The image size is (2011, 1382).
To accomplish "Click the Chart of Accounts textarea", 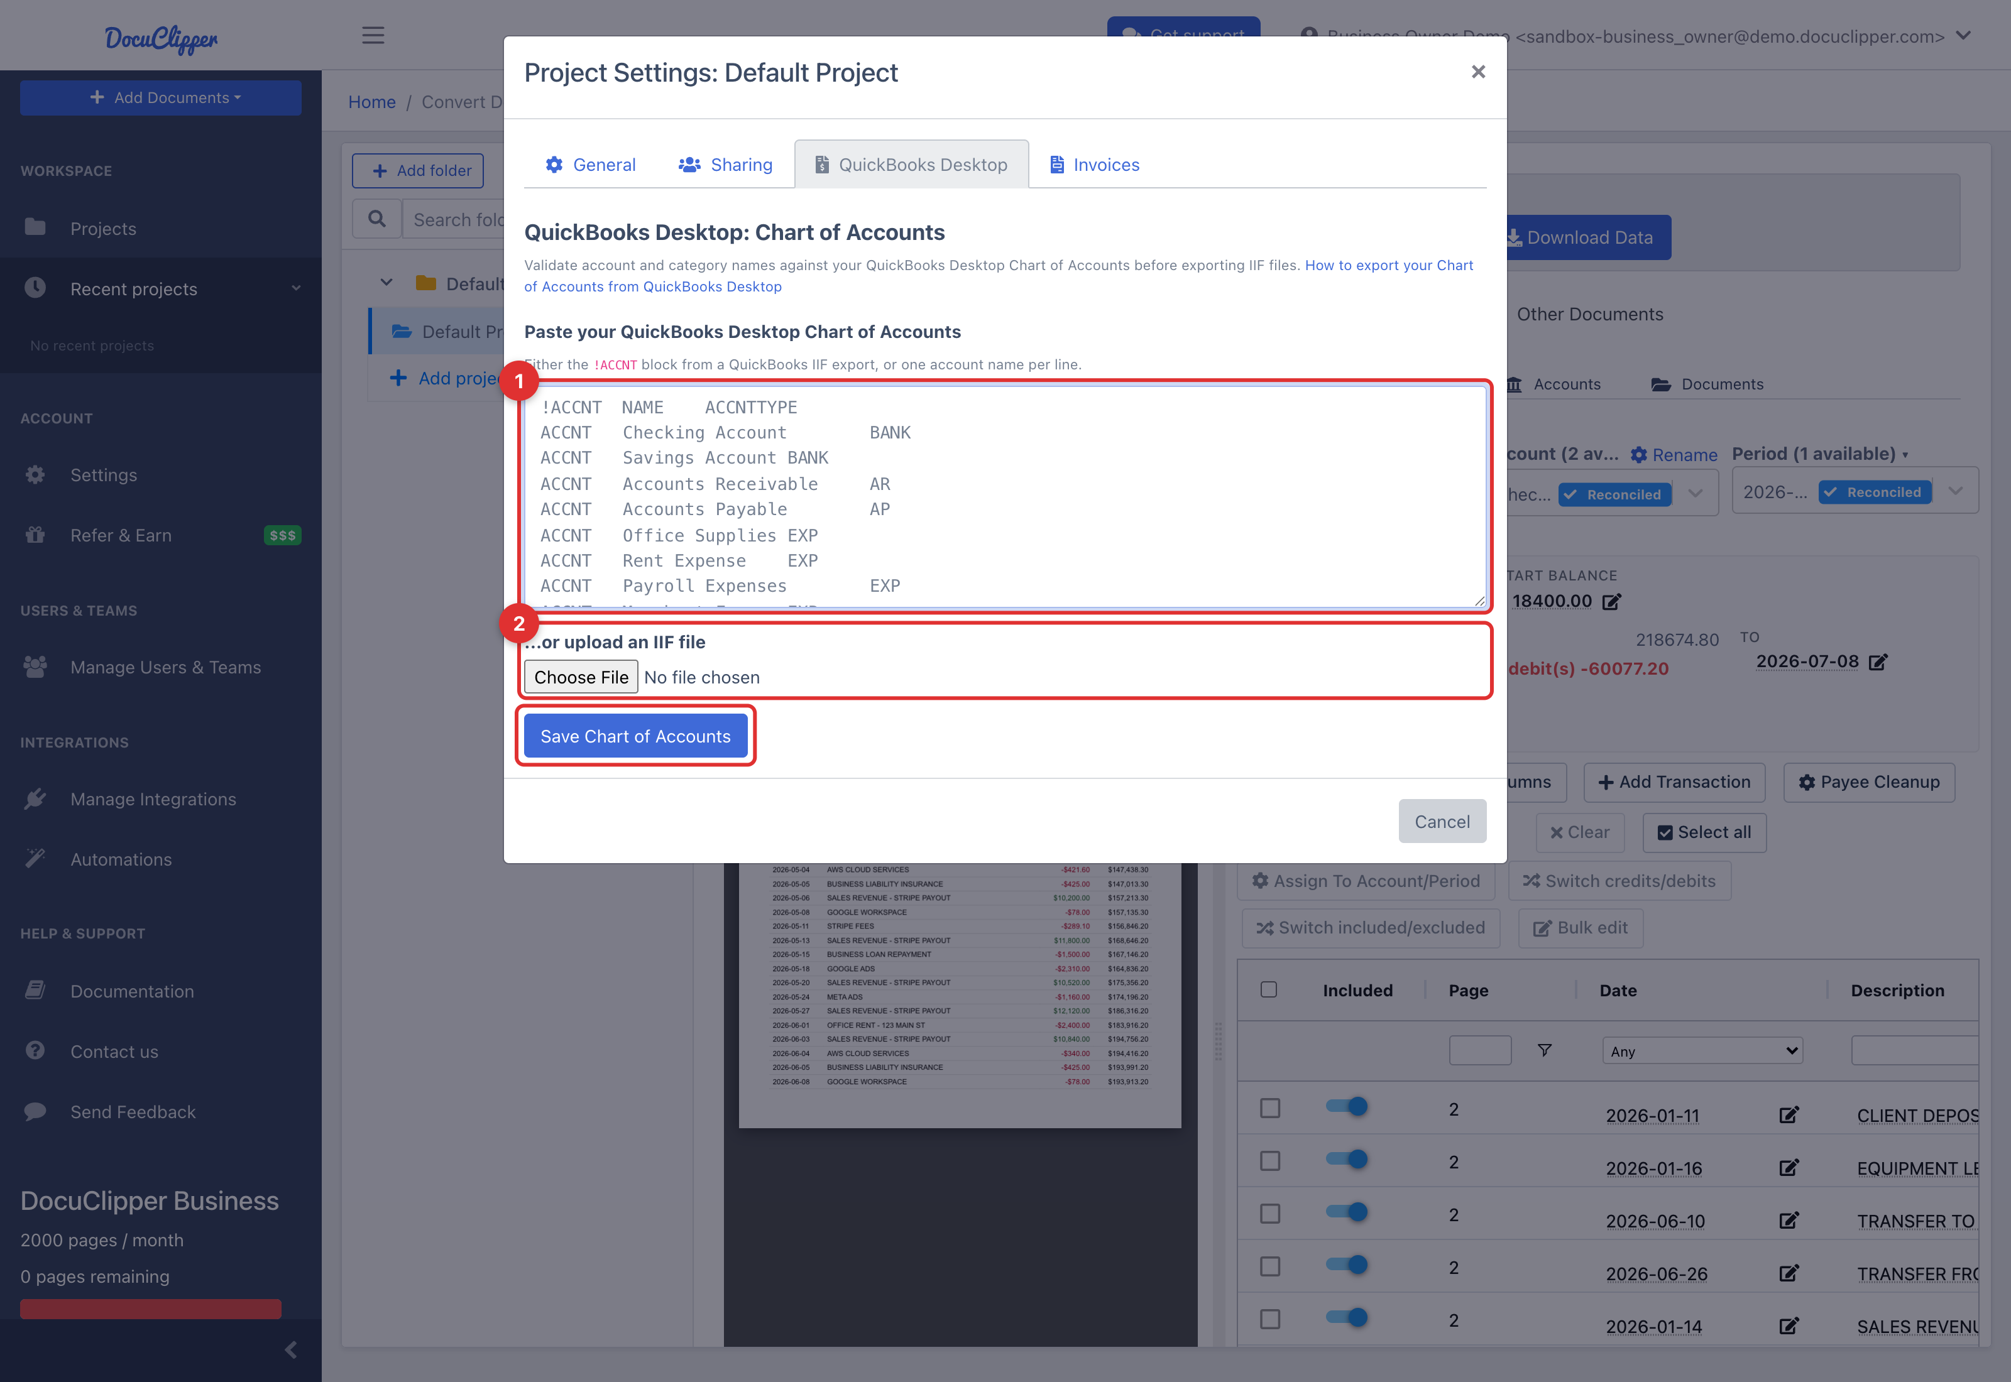I will pos(1005,497).
